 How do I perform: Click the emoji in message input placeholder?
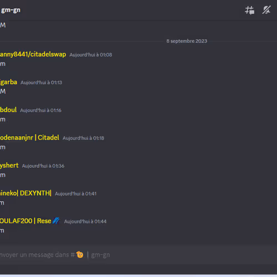(x=80, y=255)
